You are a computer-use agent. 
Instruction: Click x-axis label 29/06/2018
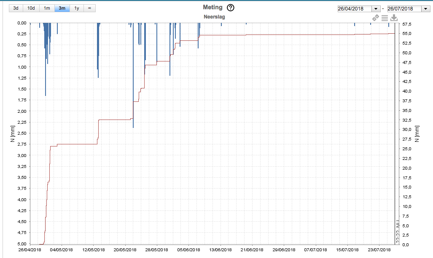(284, 250)
